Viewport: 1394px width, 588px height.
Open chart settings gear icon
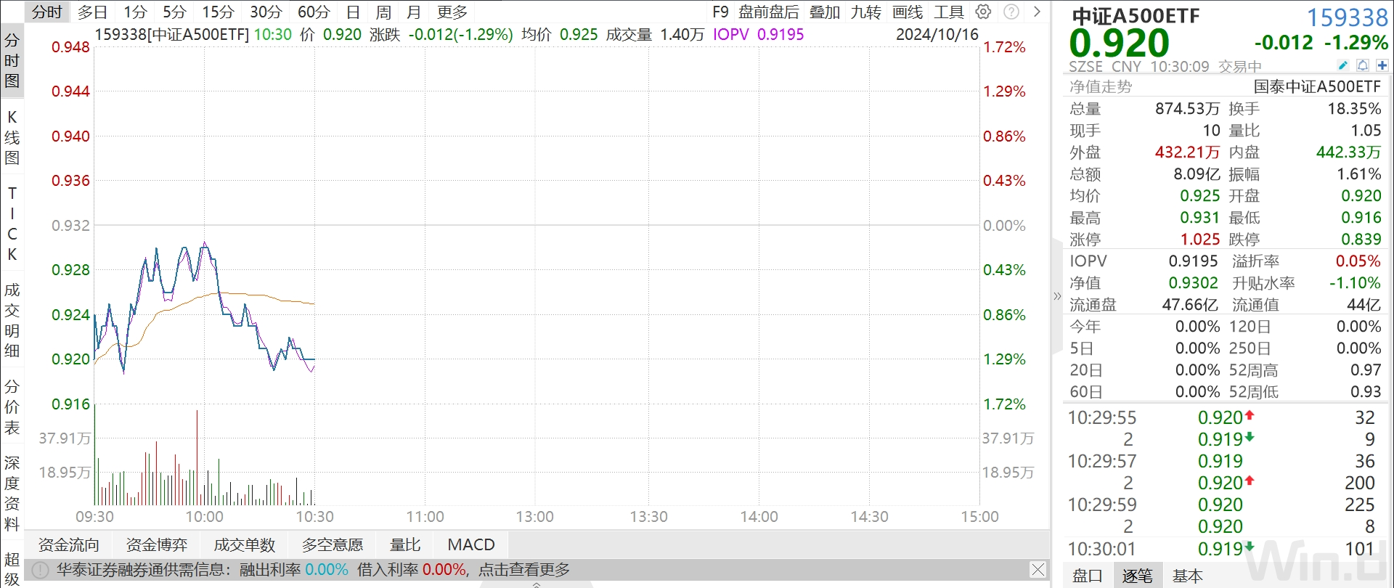point(983,12)
